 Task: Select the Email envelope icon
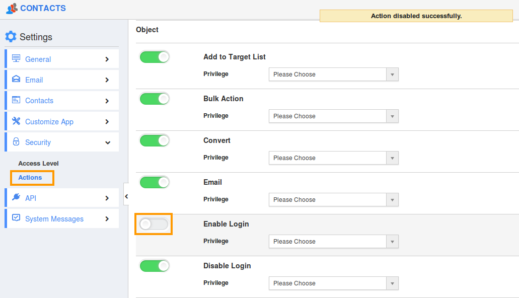(x=16, y=80)
